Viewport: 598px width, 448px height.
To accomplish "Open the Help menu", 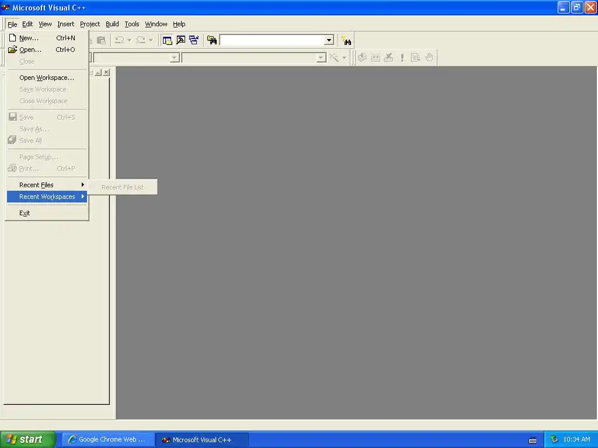I will [179, 24].
